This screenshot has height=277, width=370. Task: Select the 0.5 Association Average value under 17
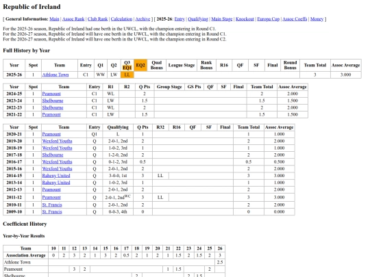tap(126, 255)
